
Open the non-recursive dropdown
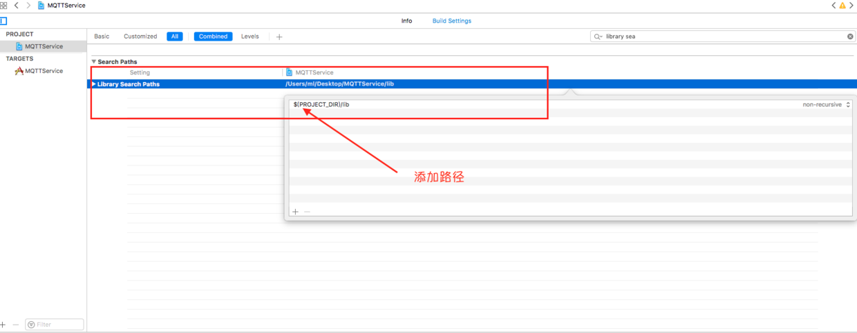tap(827, 105)
